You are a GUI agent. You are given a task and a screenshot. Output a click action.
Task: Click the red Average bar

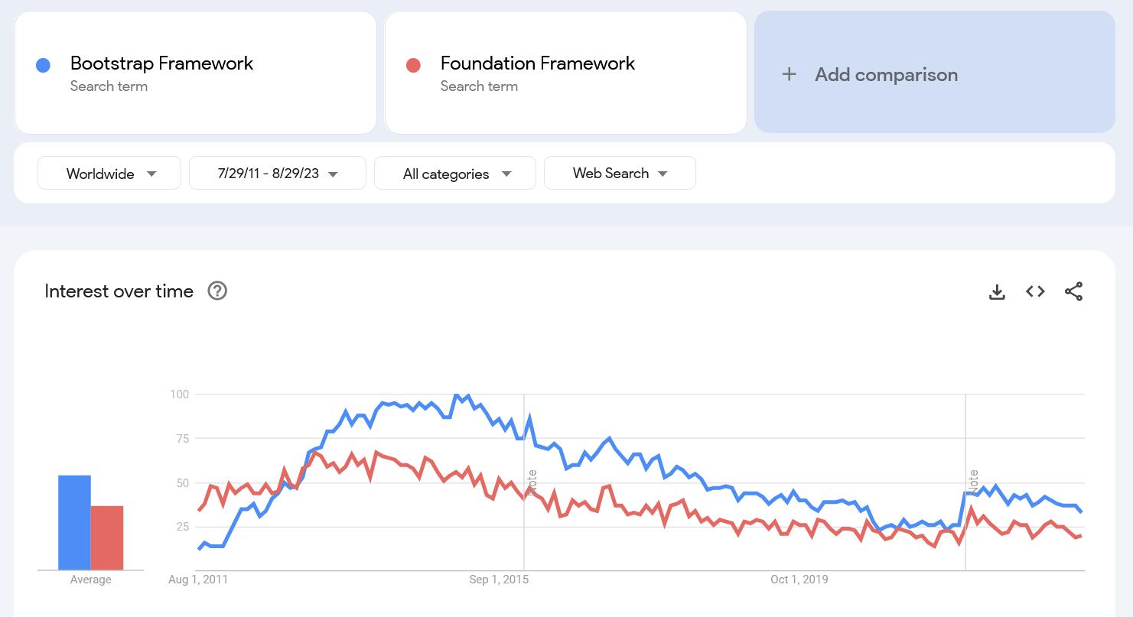tap(107, 537)
